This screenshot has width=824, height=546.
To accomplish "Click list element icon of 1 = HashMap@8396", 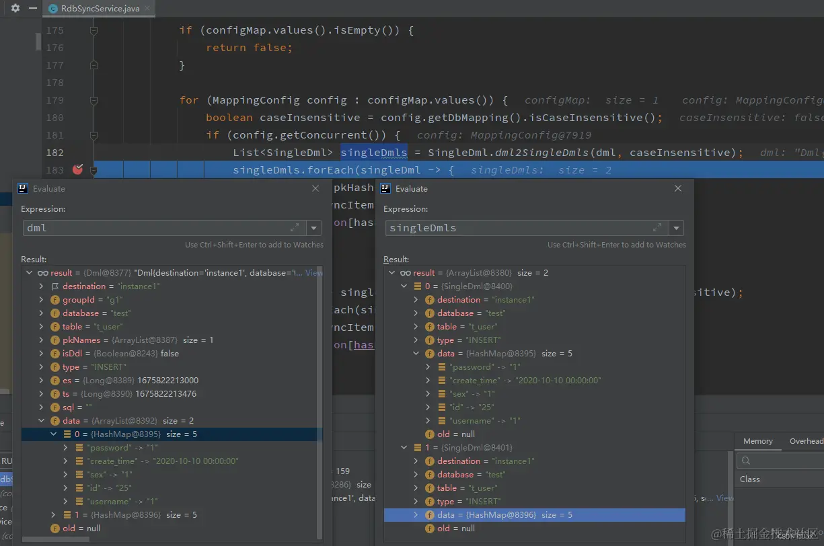I will (68, 515).
